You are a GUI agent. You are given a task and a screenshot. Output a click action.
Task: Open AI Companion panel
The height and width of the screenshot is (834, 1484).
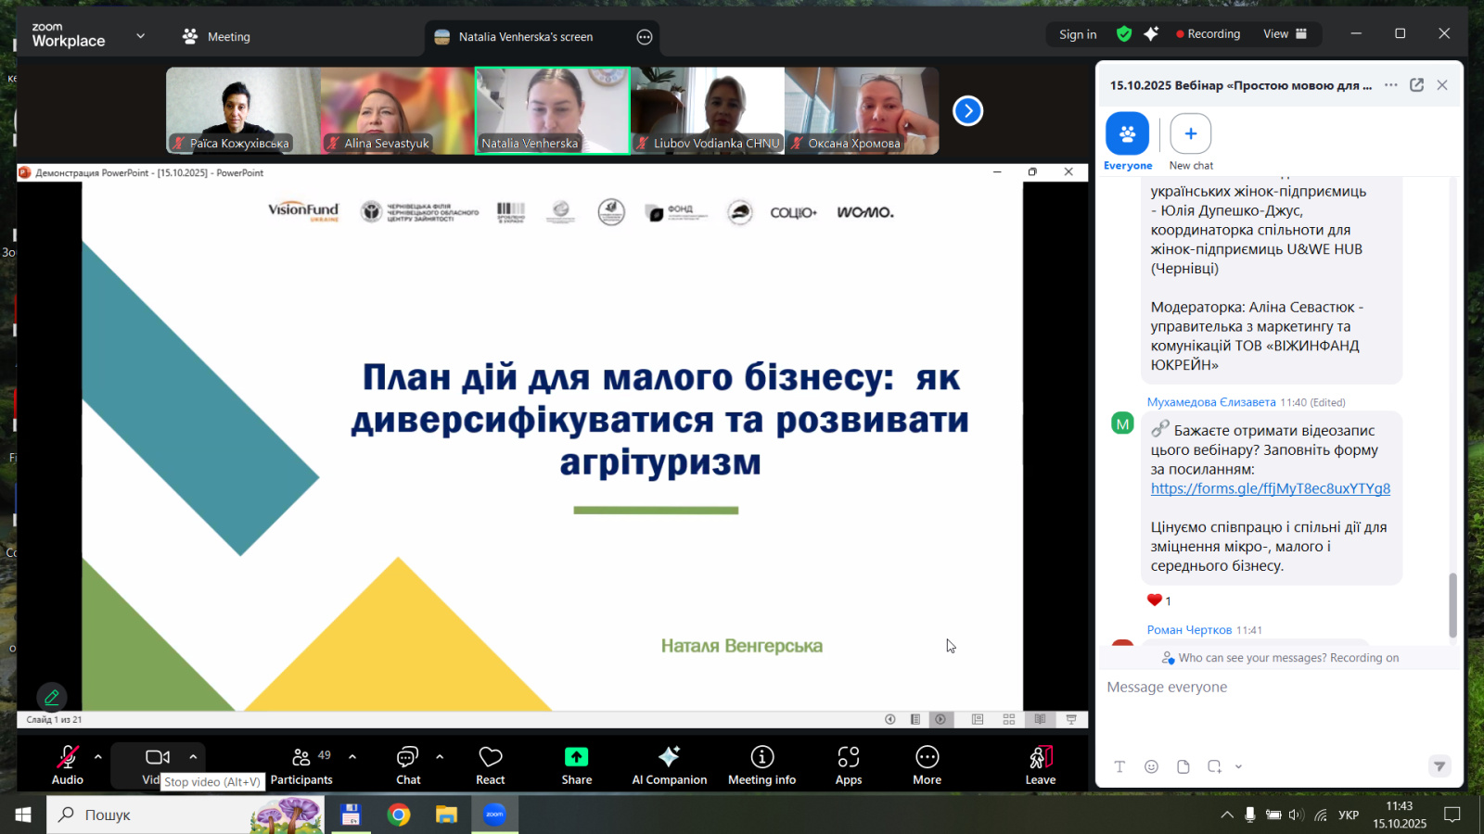click(669, 764)
